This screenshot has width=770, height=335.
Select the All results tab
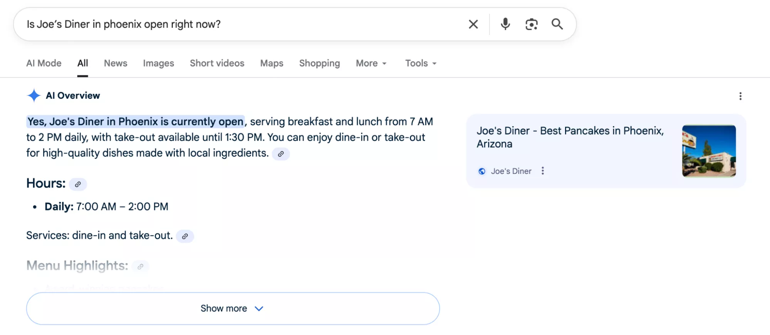pos(82,63)
